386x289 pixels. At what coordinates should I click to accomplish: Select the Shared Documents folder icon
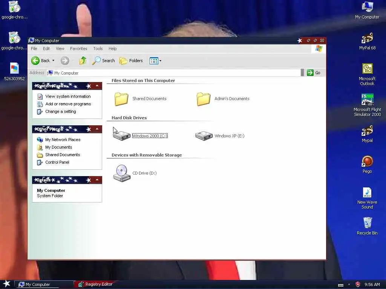point(121,99)
